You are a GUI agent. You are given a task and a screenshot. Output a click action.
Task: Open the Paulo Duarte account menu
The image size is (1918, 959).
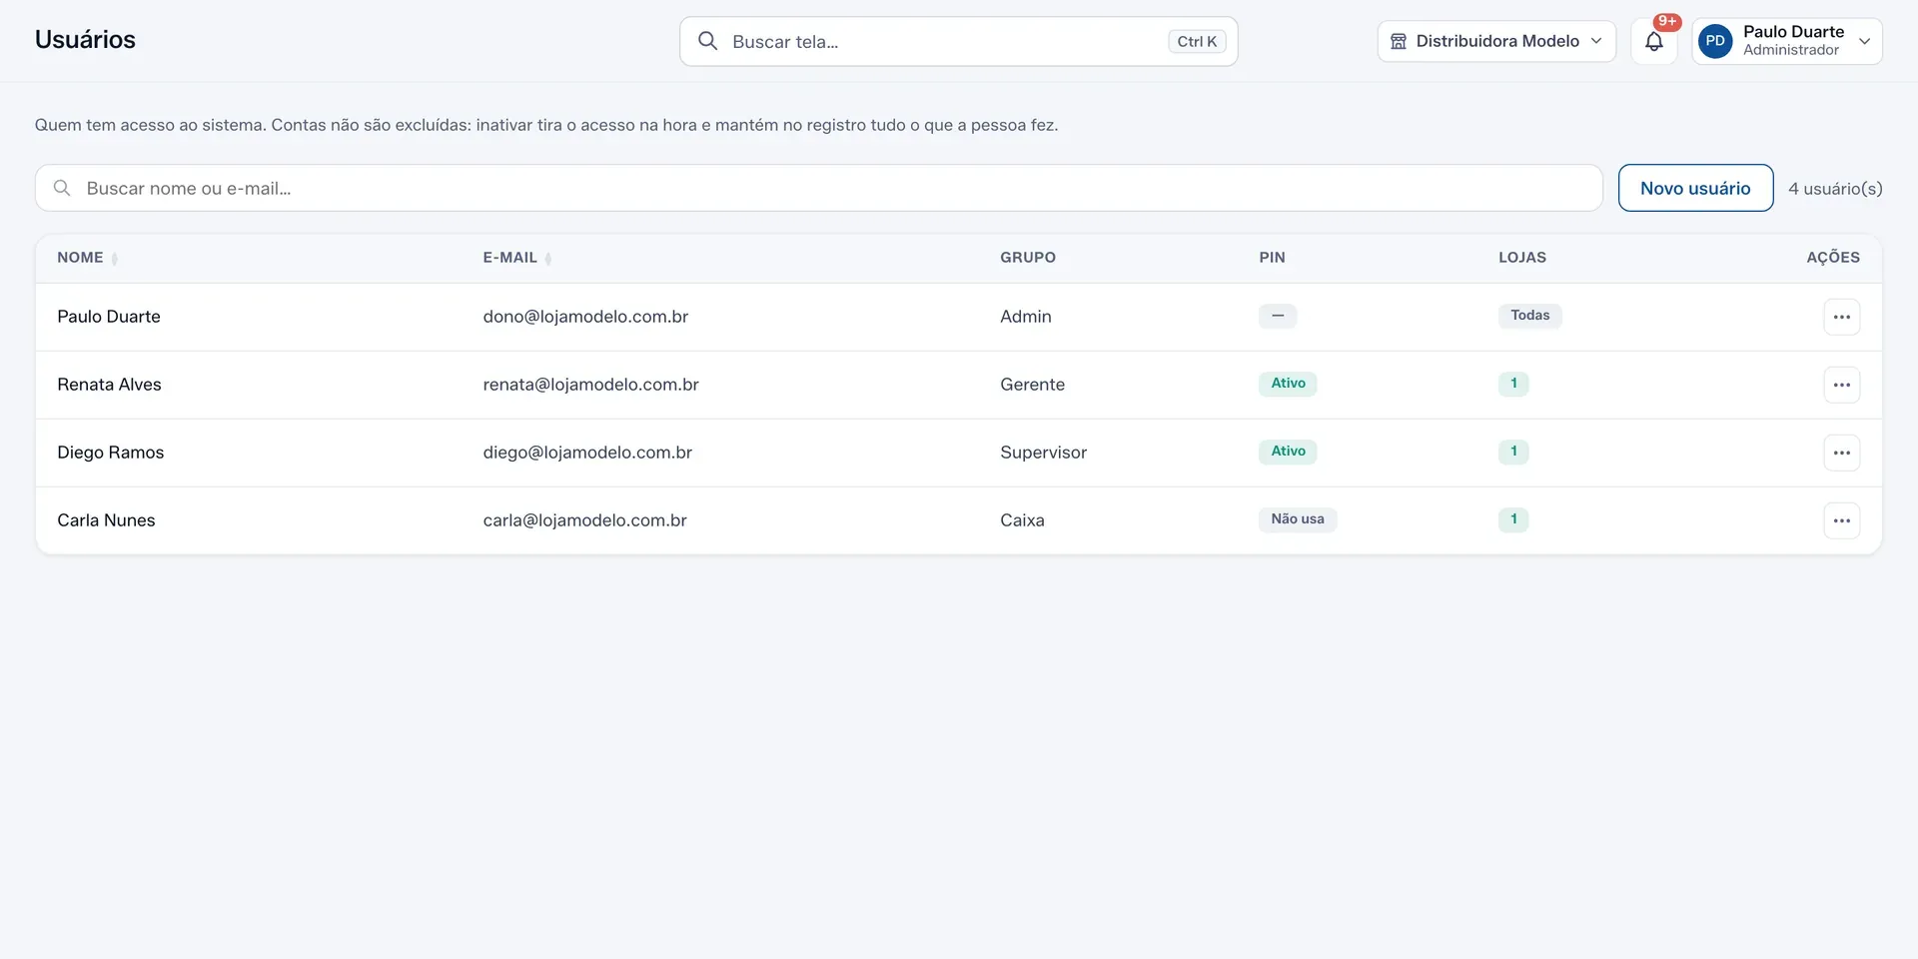(1787, 41)
